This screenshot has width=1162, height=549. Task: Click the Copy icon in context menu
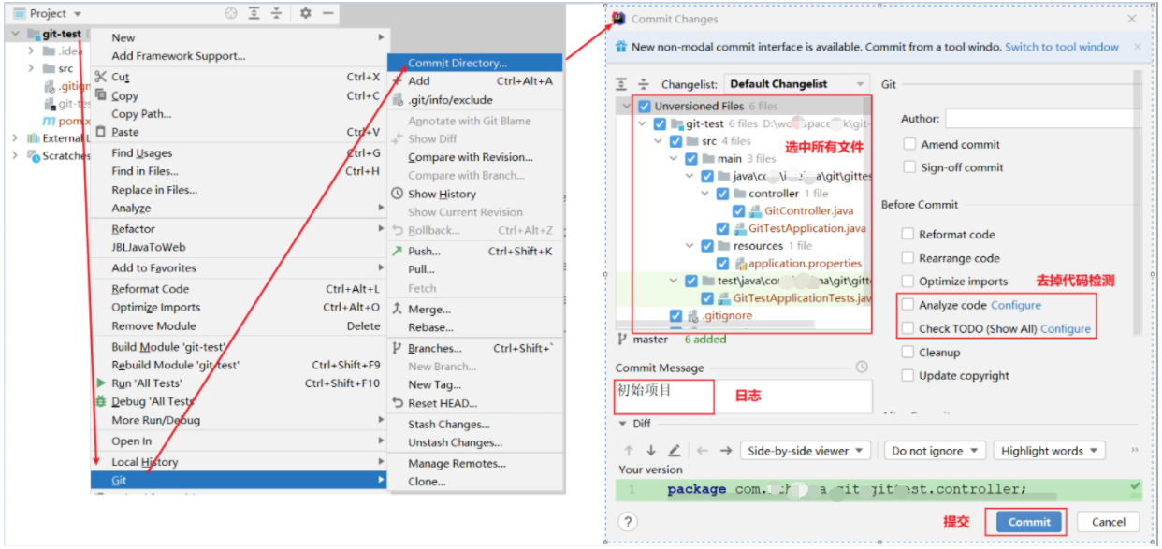[x=101, y=95]
